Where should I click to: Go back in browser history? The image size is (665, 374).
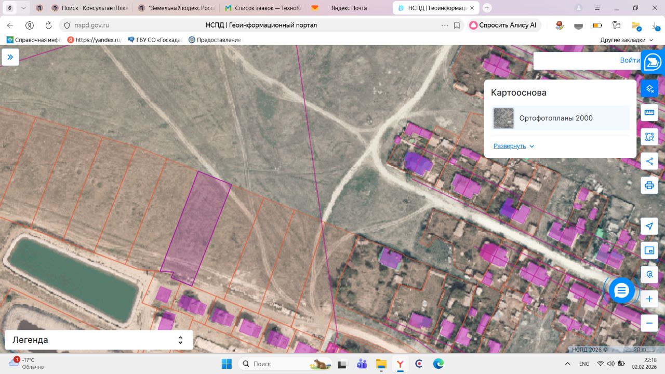point(10,25)
